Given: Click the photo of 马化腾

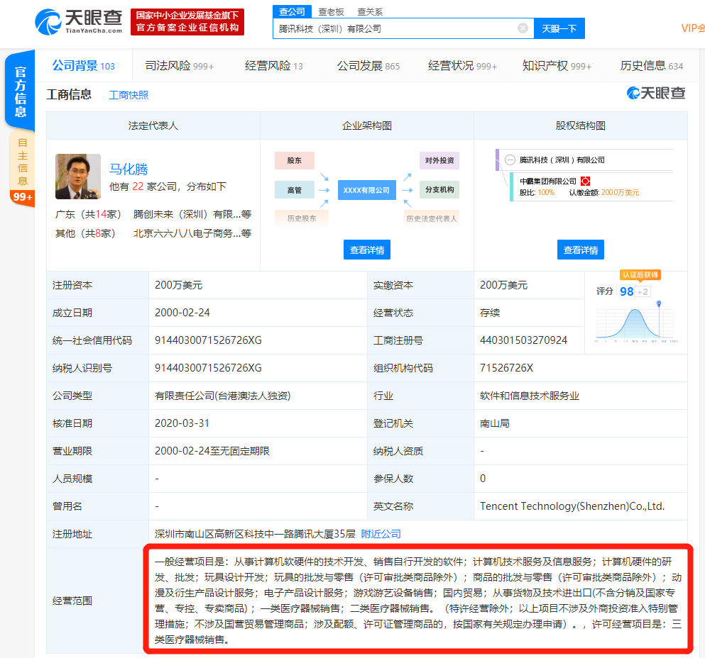Looking at the screenshot, I should [x=78, y=176].
